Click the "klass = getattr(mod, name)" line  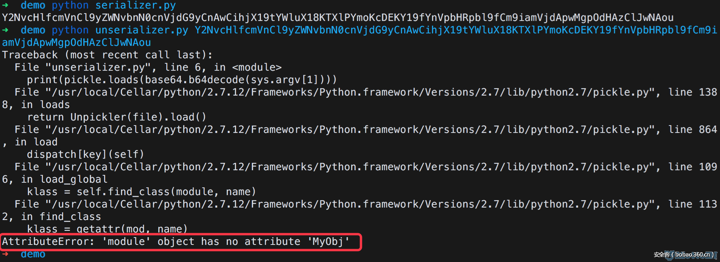coord(107,229)
